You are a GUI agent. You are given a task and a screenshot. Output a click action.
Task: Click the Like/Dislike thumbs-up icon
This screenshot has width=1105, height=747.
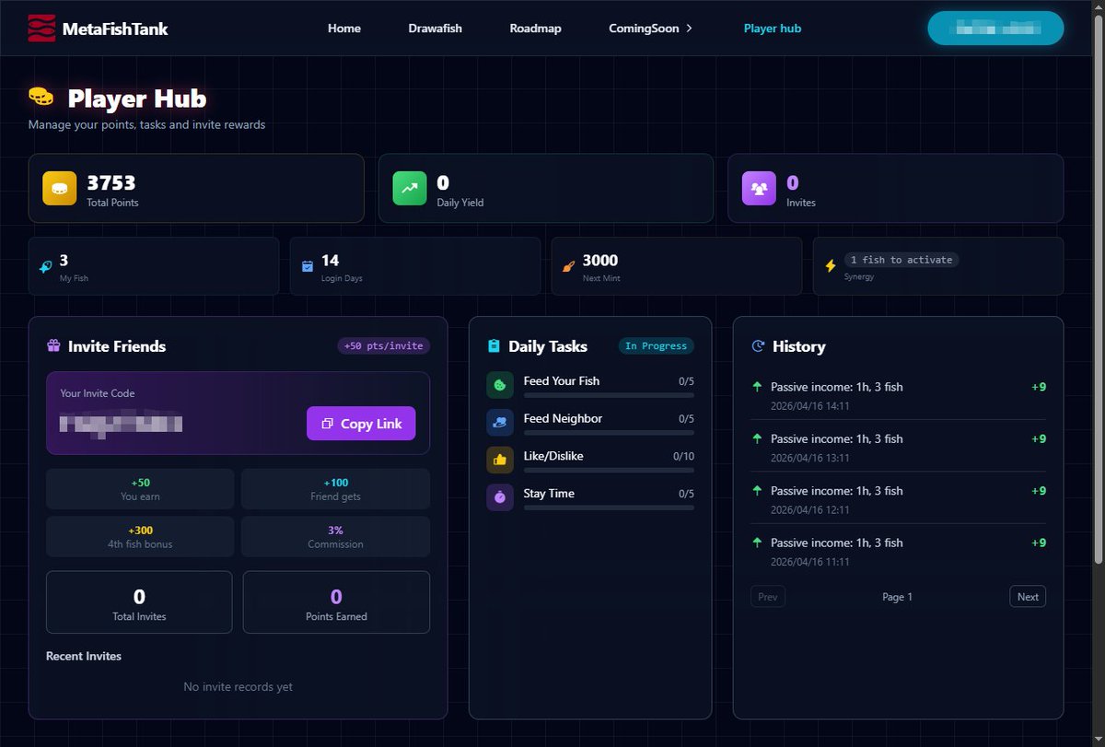(x=500, y=460)
